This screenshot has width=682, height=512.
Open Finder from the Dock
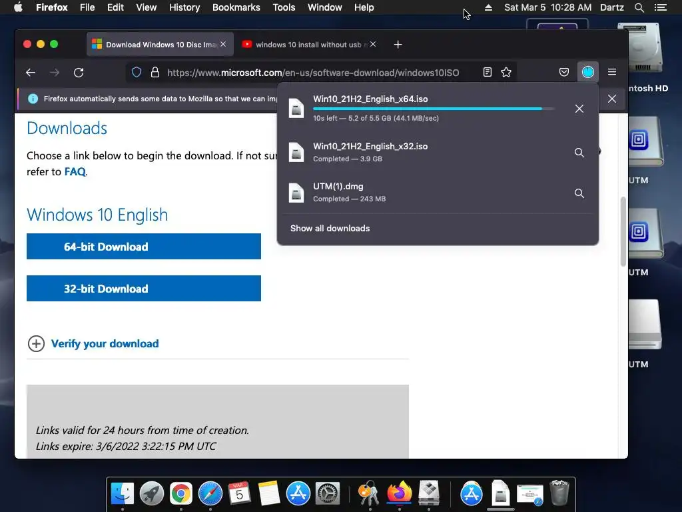(123, 494)
